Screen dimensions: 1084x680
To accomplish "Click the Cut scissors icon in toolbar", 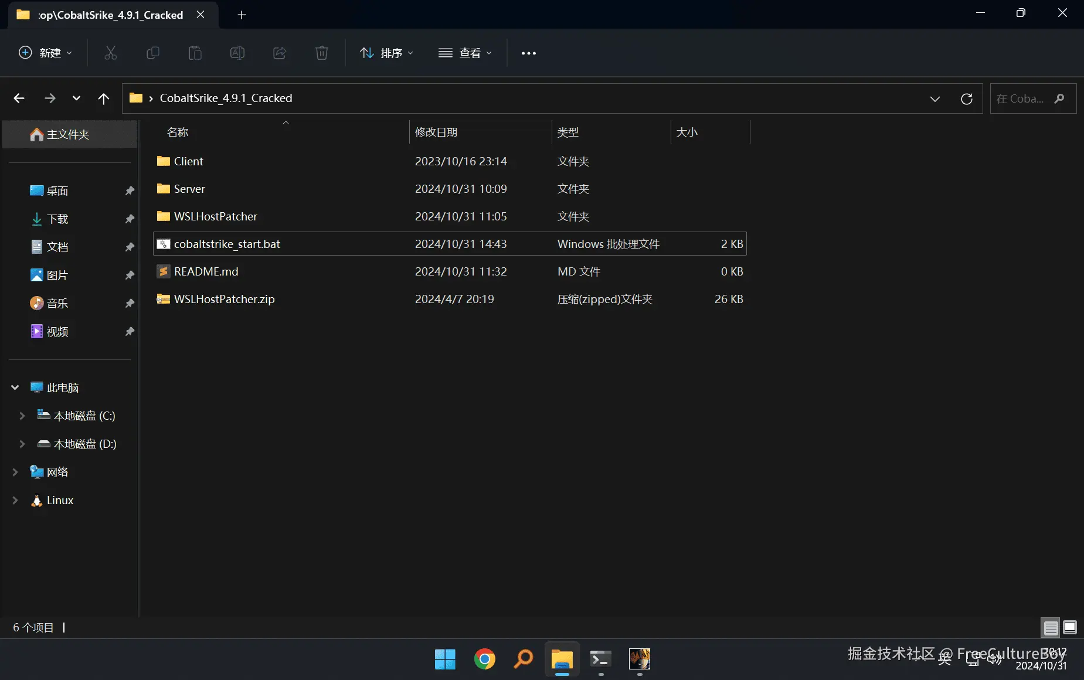I will (x=110, y=53).
